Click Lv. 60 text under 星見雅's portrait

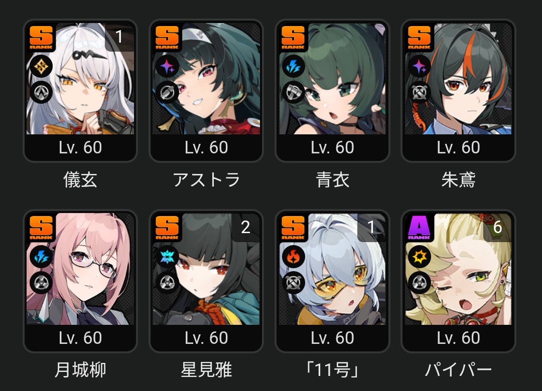(x=206, y=338)
